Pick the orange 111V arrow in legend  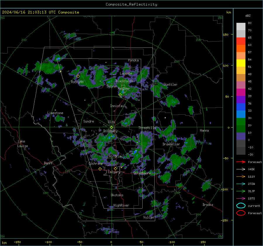click(241, 176)
